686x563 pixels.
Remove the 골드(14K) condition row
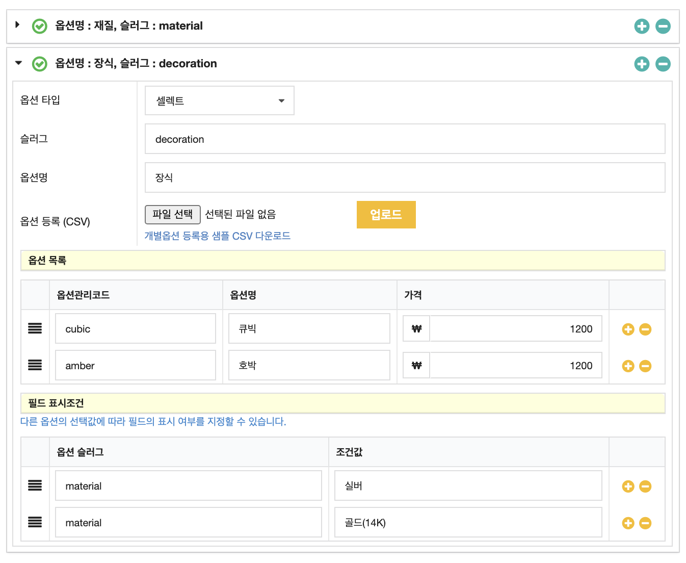tap(645, 523)
